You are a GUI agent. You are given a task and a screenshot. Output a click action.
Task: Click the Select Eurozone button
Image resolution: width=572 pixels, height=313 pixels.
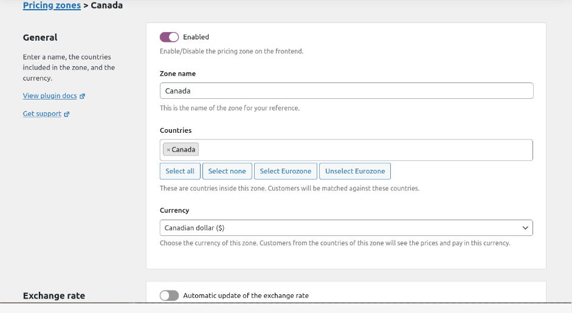tap(286, 171)
